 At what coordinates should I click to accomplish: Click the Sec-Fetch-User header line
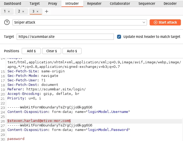coord(26,80)
